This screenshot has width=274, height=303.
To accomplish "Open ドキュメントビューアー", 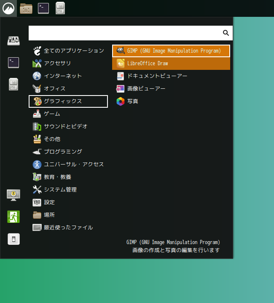I will tap(171, 76).
